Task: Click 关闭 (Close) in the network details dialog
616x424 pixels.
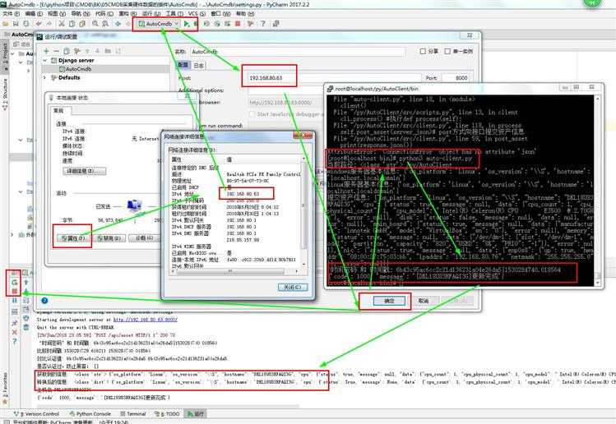Action: (x=292, y=288)
